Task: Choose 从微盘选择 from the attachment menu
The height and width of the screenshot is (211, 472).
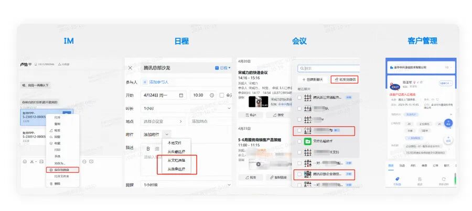Action: pyautogui.click(x=176, y=169)
